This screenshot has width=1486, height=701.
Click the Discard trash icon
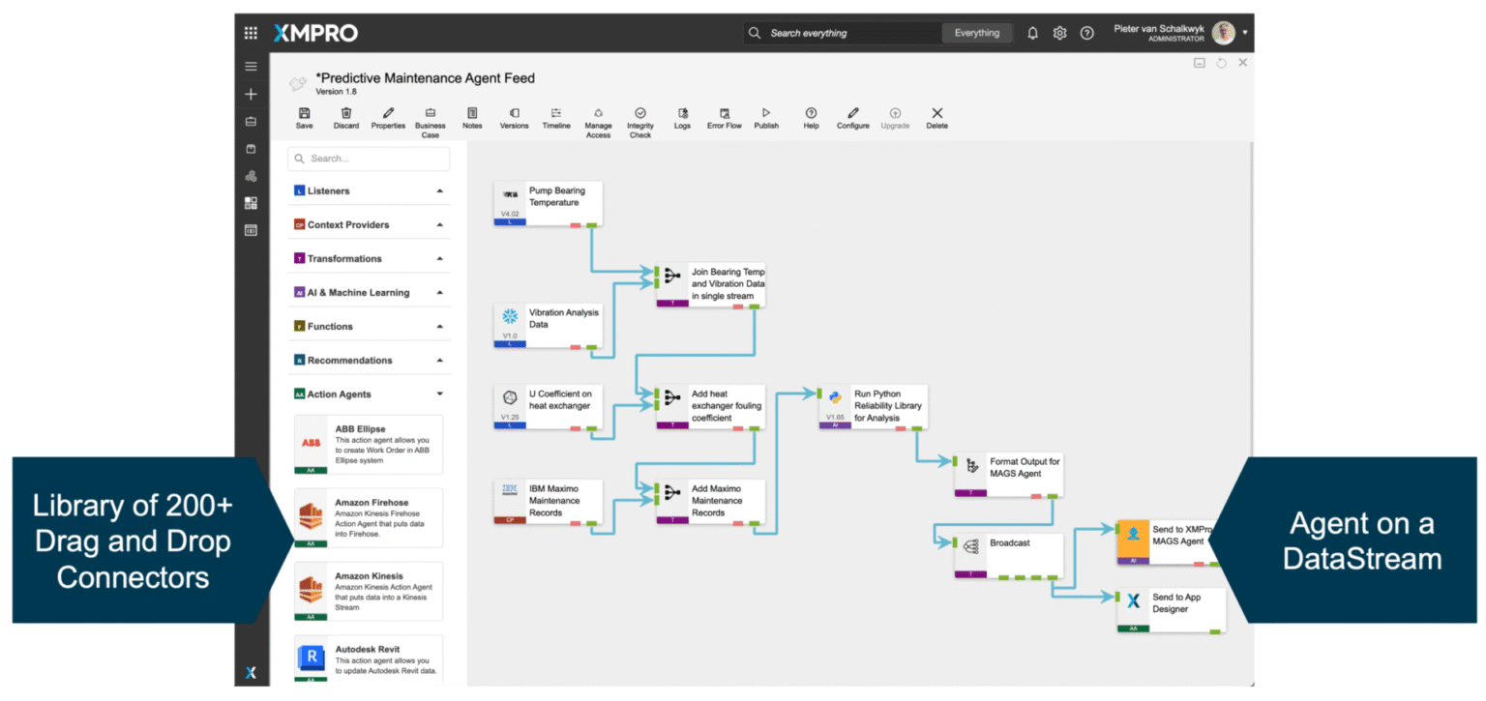pos(345,114)
